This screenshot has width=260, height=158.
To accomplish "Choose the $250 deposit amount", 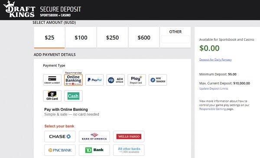I will [x=112, y=38].
